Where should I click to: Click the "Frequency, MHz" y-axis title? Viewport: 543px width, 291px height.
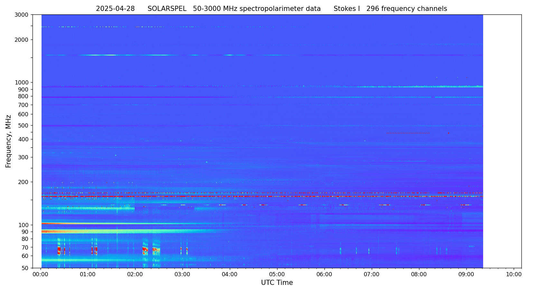pos(8,141)
